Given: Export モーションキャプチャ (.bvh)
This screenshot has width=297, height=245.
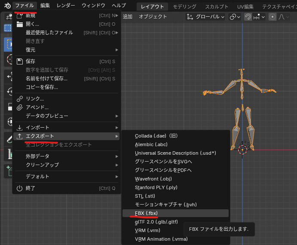Looking at the screenshot, I should 176,205.
